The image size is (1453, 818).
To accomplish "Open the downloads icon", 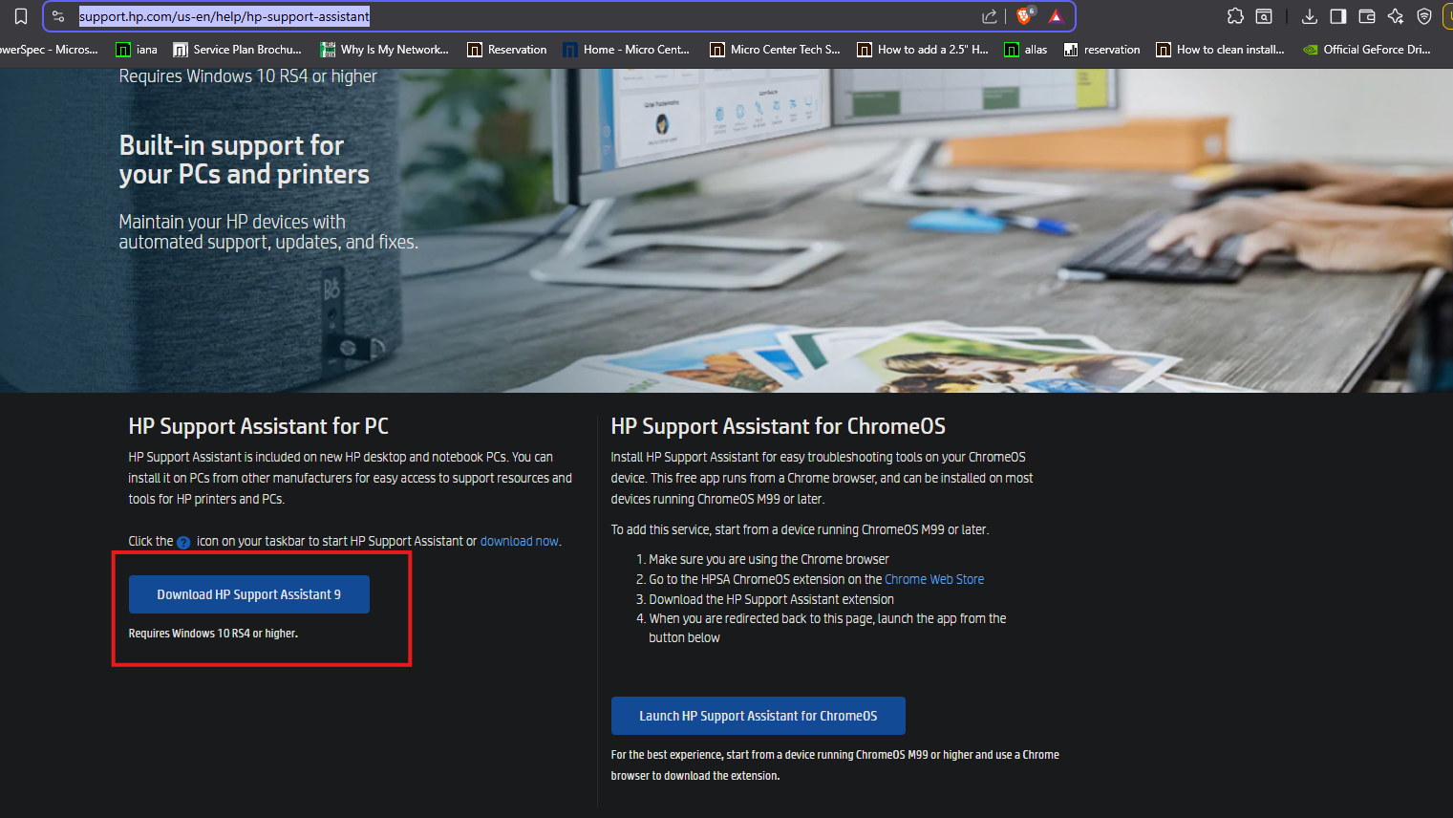I will [1310, 16].
